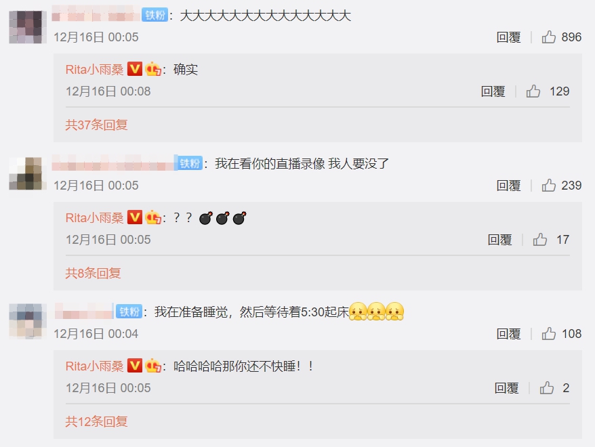Image resolution: width=595 pixels, height=447 pixels.
Task: Like the 5:30起床 comment with 108 likes
Action: point(549,333)
